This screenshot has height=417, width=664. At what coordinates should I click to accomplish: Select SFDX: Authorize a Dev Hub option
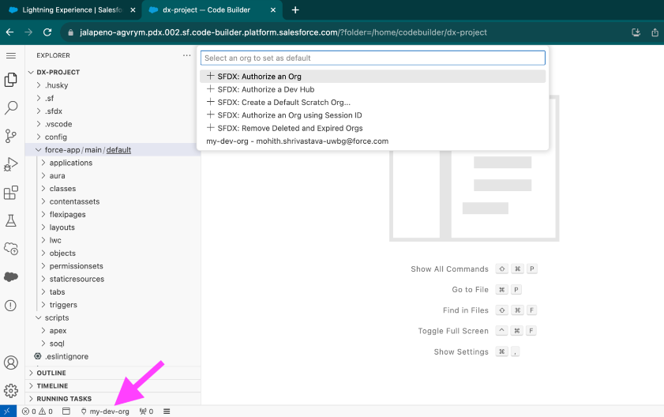click(265, 89)
